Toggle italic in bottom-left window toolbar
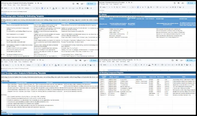Screen dimensions: 197x116 point(47,65)
